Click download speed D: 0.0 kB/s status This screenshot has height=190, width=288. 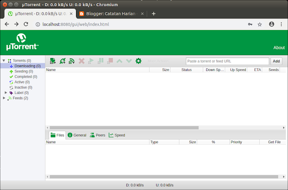coord(135,185)
